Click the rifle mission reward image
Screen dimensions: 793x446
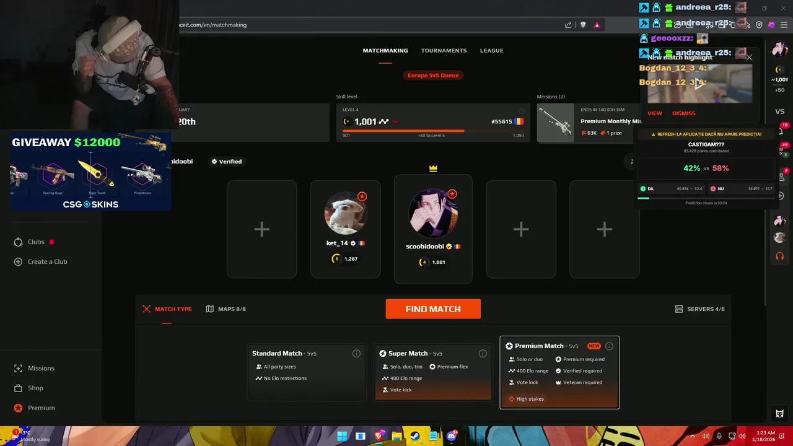[x=556, y=123]
